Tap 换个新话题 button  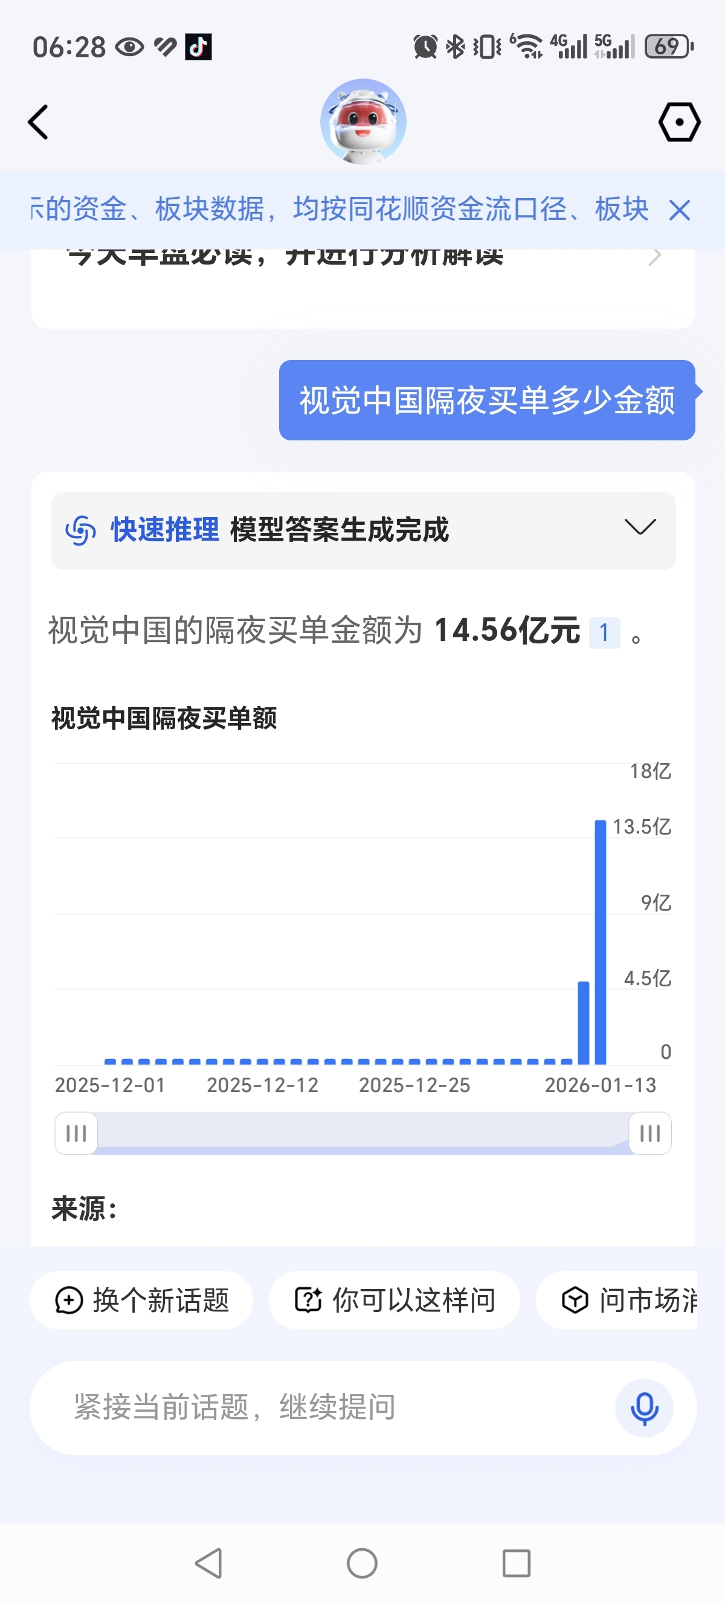pyautogui.click(x=141, y=1301)
